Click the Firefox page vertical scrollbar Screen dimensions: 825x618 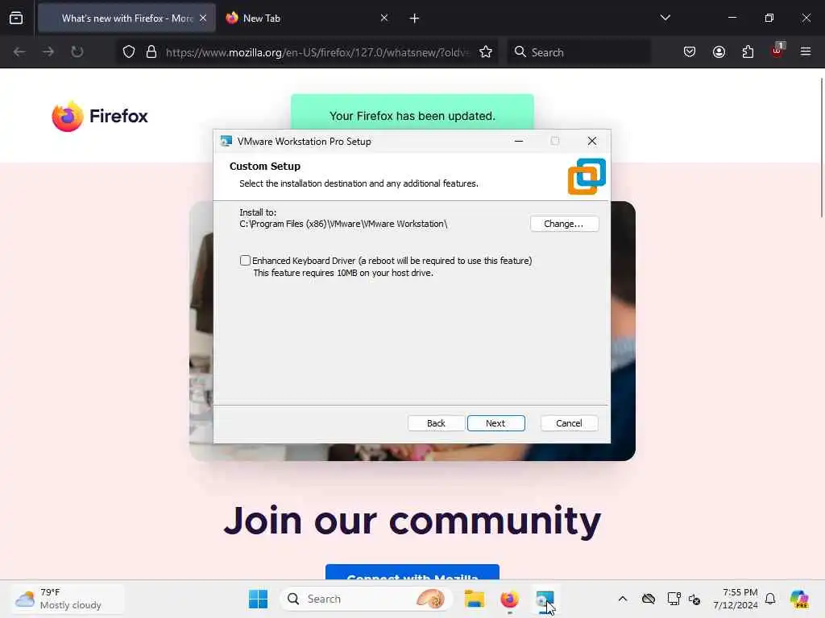pyautogui.click(x=821, y=147)
